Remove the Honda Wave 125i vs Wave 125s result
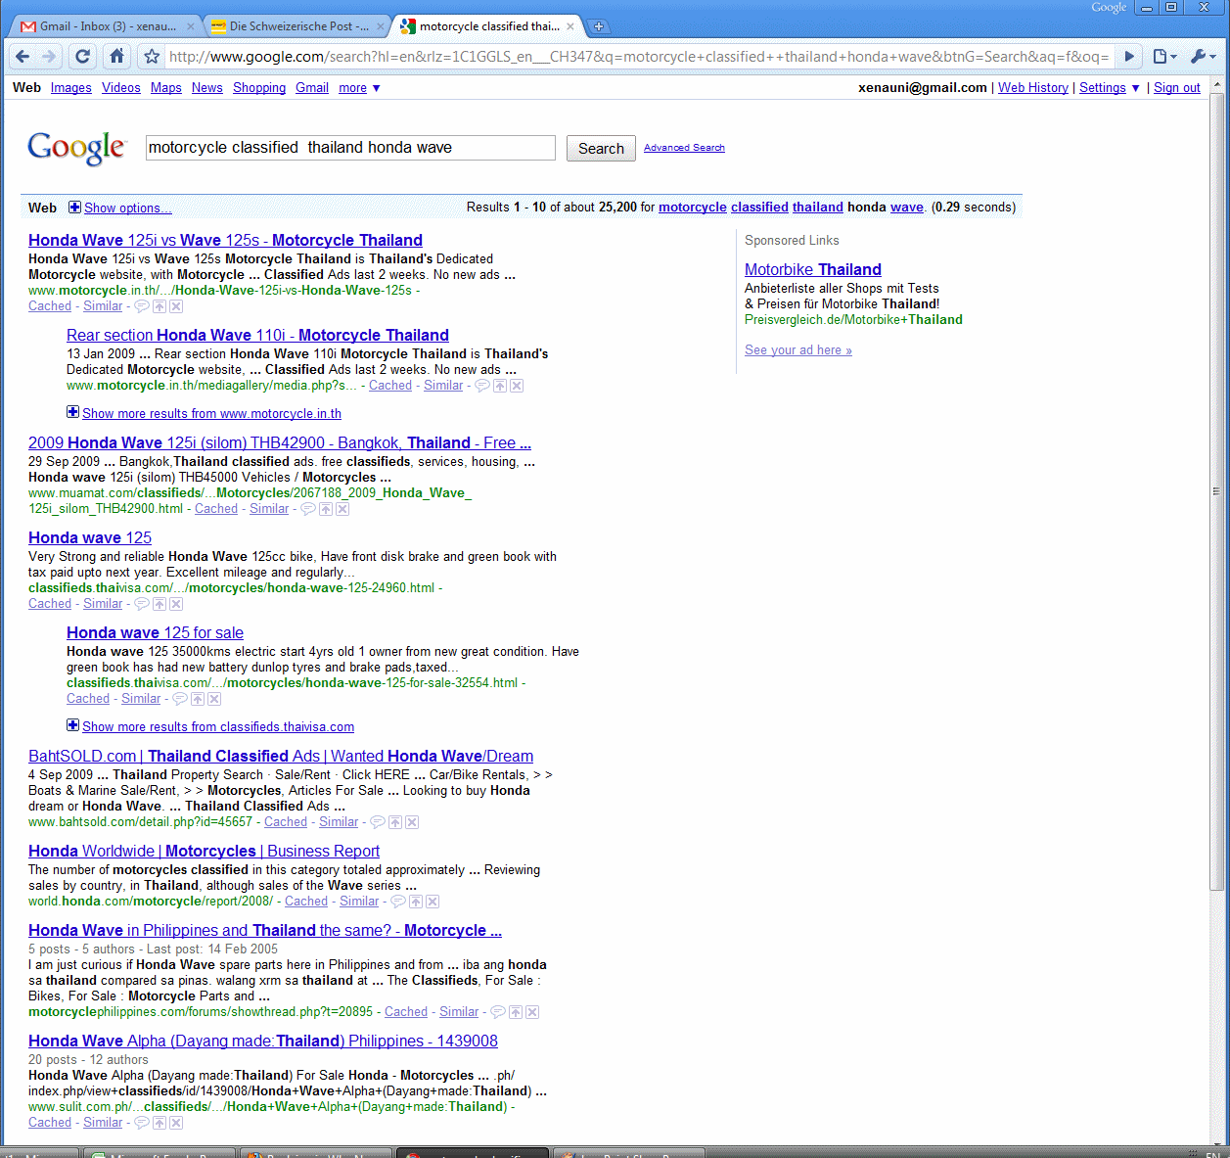Viewport: 1230px width, 1158px height. coord(176,306)
